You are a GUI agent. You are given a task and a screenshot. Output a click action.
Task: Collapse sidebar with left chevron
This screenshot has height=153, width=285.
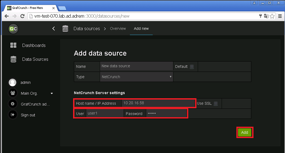coord(53,28)
